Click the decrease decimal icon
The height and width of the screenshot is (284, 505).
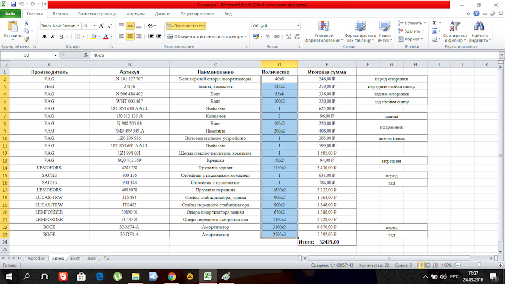[297, 37]
